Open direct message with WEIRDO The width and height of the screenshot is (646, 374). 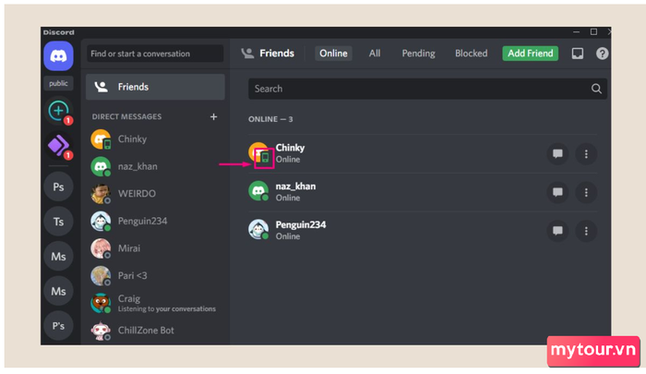pos(155,193)
